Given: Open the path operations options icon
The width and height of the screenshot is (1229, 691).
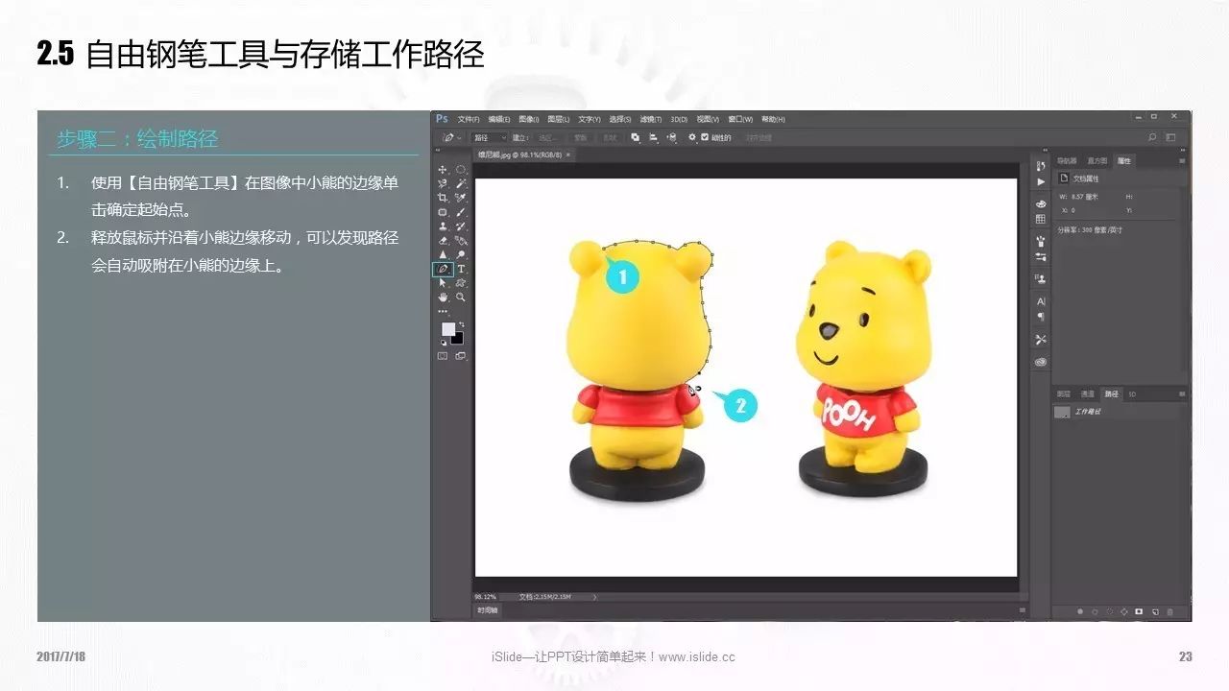Looking at the screenshot, I should tap(635, 137).
